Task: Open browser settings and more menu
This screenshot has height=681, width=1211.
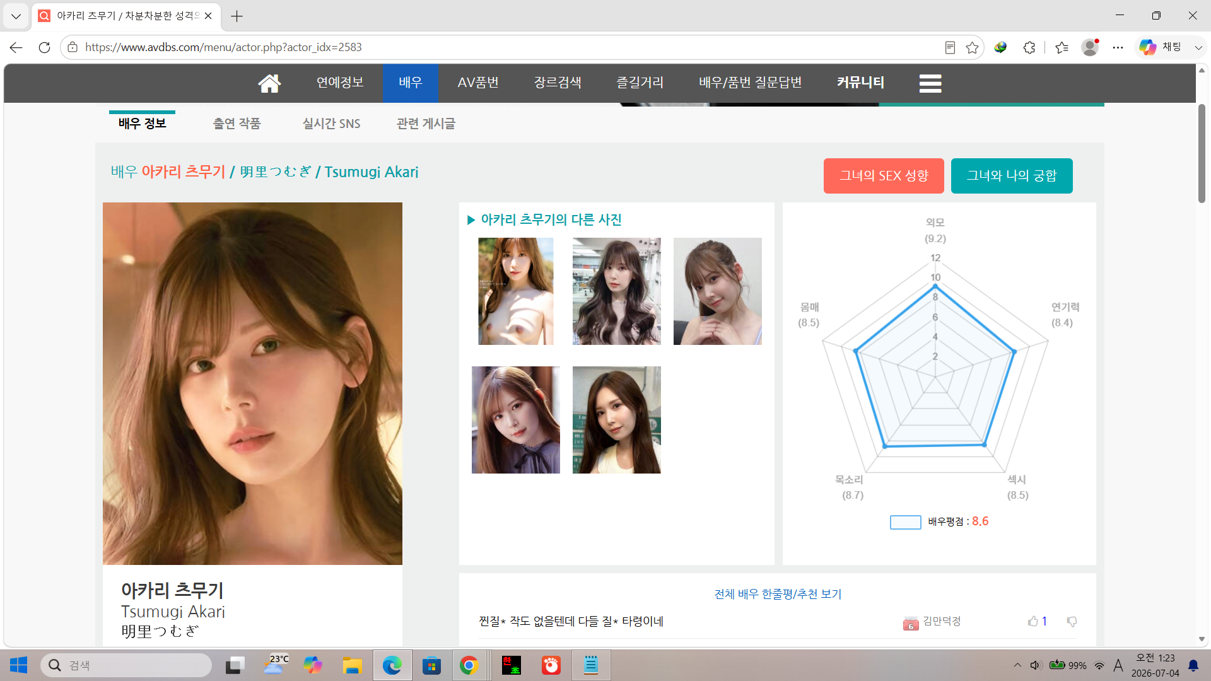Action: click(1118, 47)
